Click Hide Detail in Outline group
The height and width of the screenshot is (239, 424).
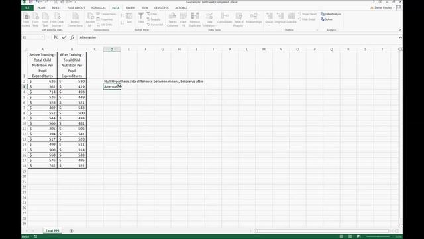point(307,19)
